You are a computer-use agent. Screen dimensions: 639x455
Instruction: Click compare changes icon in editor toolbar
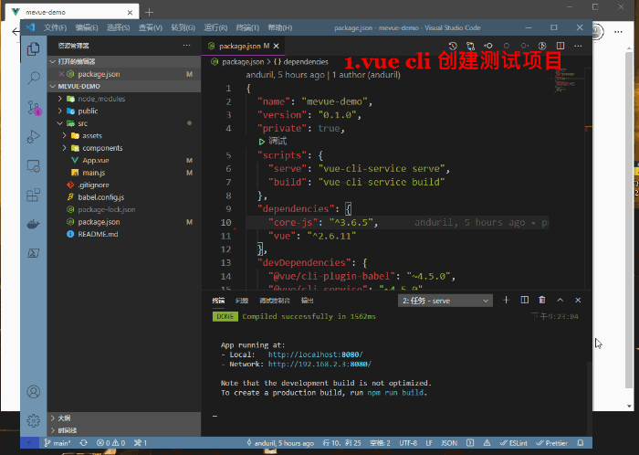pyautogui.click(x=471, y=46)
